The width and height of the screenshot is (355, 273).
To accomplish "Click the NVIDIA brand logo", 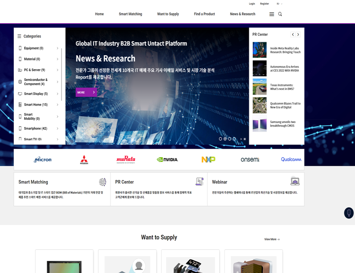I will pos(167,159).
